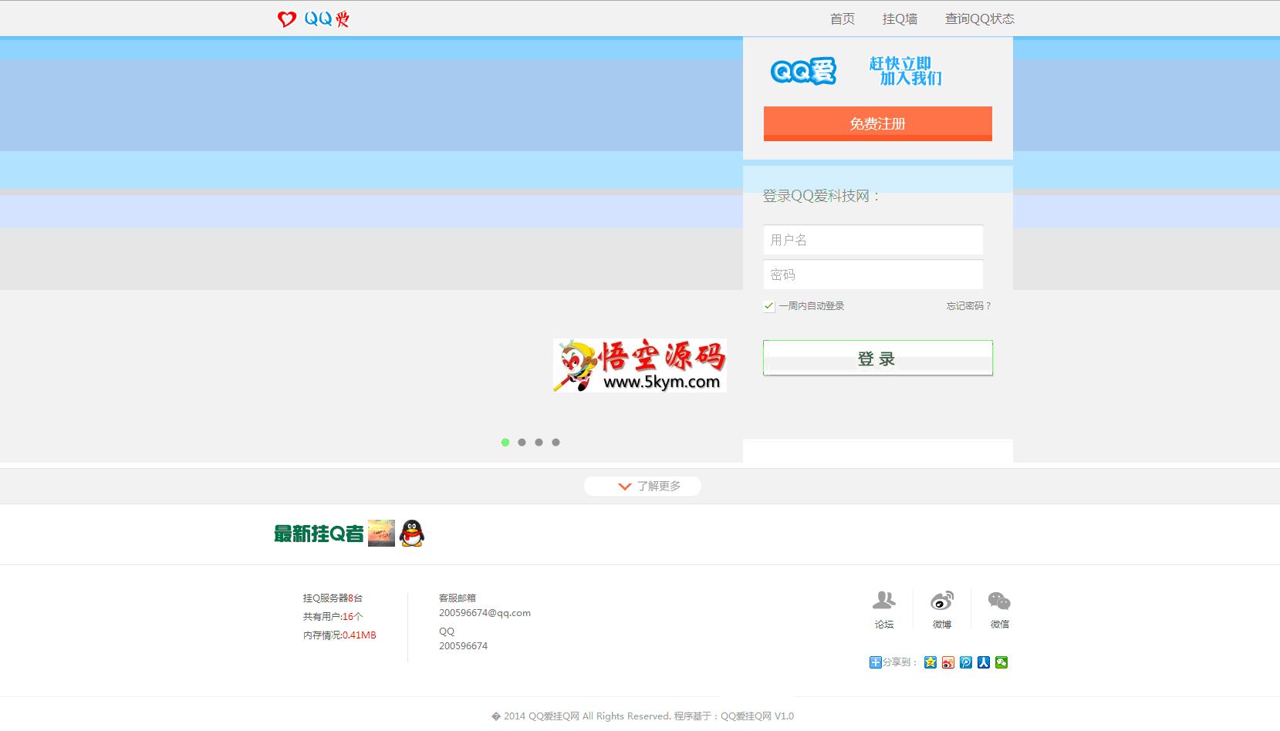
Task: Select the fourth carousel dot
Action: [556, 443]
